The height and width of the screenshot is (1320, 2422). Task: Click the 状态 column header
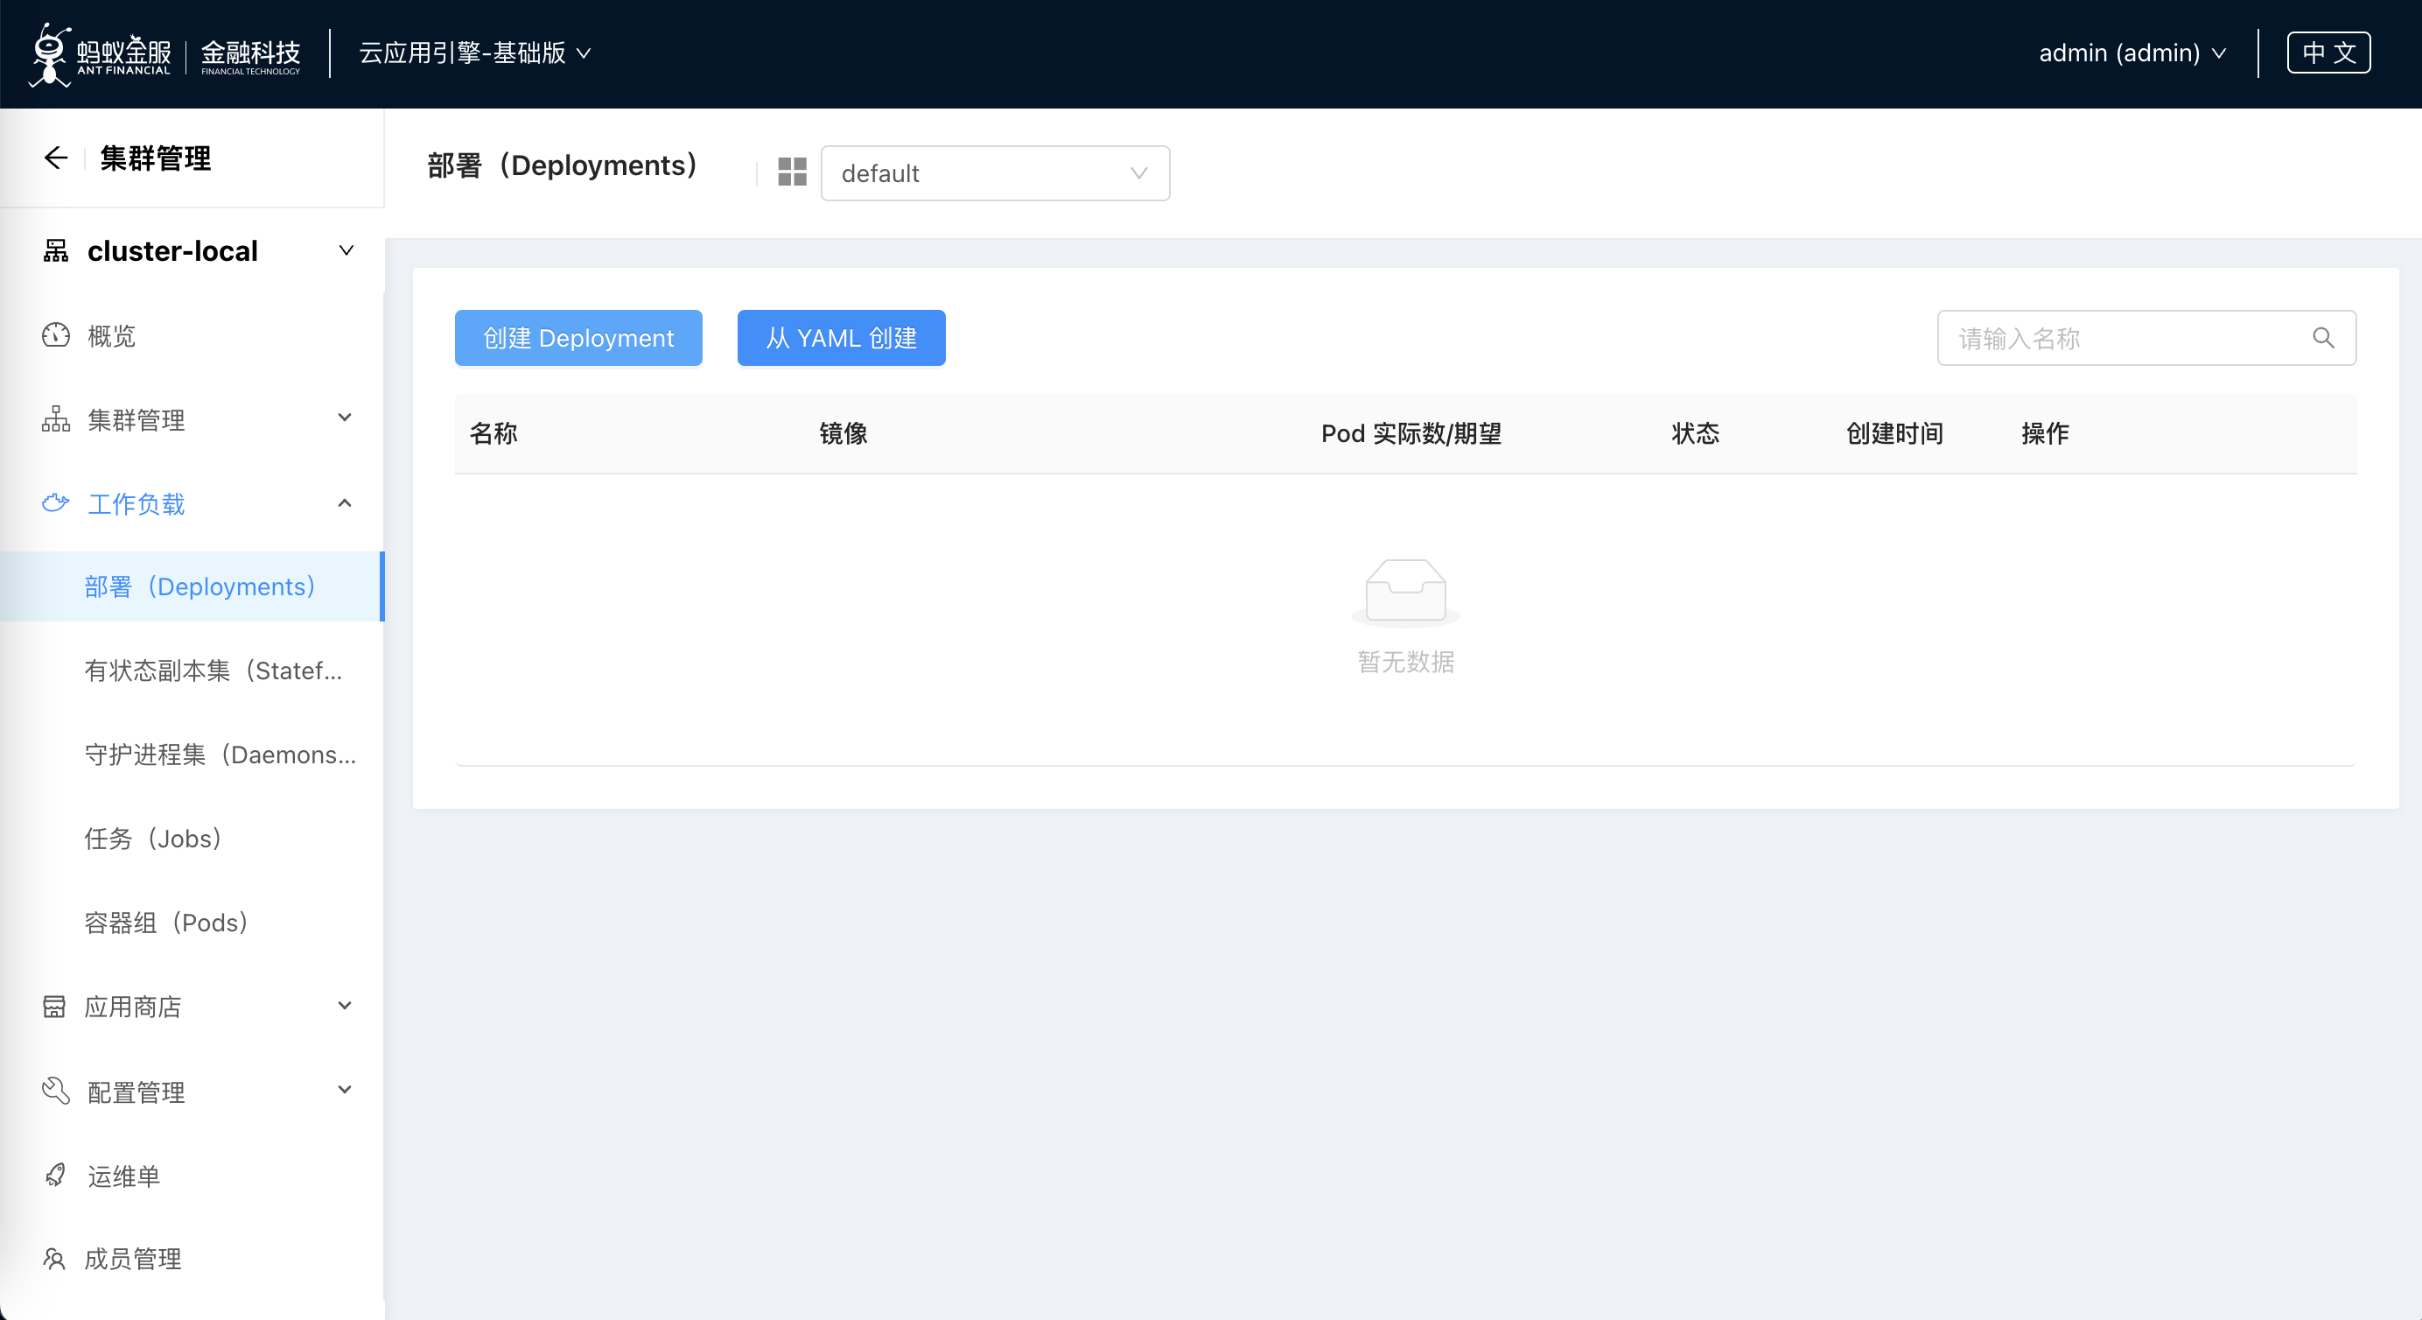click(x=1695, y=432)
